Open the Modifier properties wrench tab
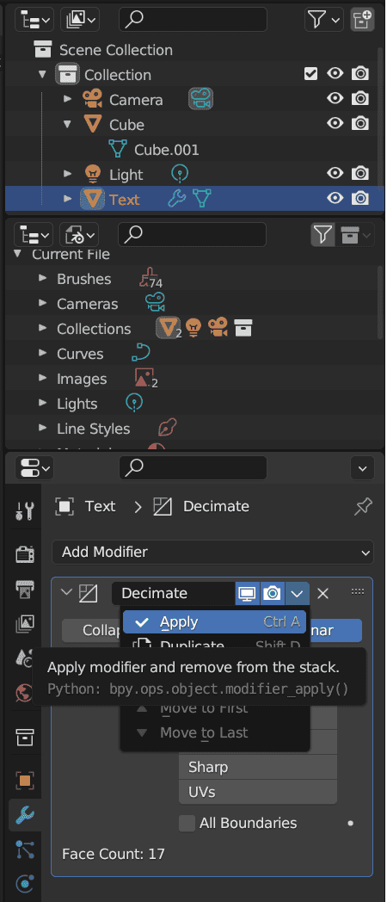 coord(25,814)
